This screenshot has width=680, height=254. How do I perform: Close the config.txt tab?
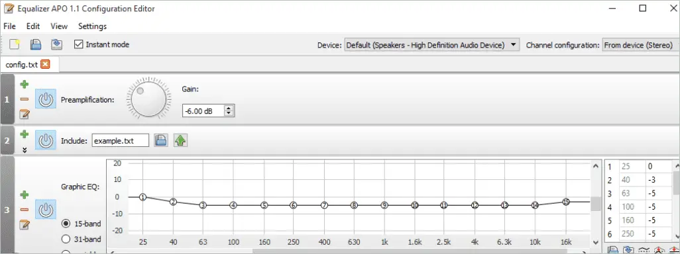pos(45,64)
